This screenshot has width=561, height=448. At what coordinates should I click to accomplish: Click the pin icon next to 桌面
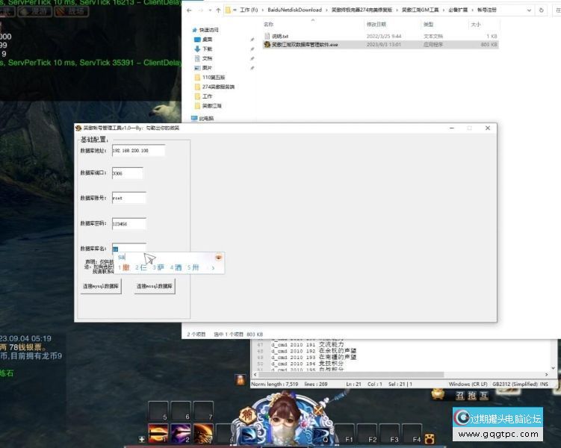tap(252, 40)
